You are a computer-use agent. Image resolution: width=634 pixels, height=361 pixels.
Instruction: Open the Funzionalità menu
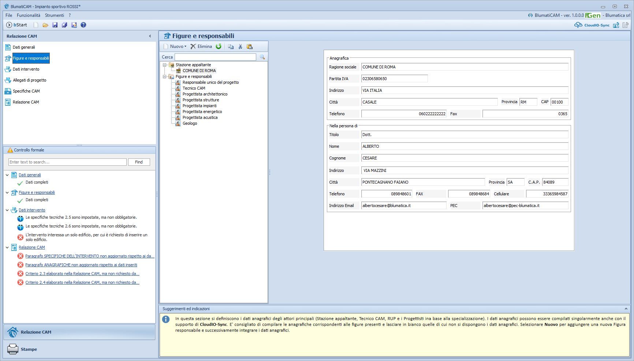click(x=29, y=15)
